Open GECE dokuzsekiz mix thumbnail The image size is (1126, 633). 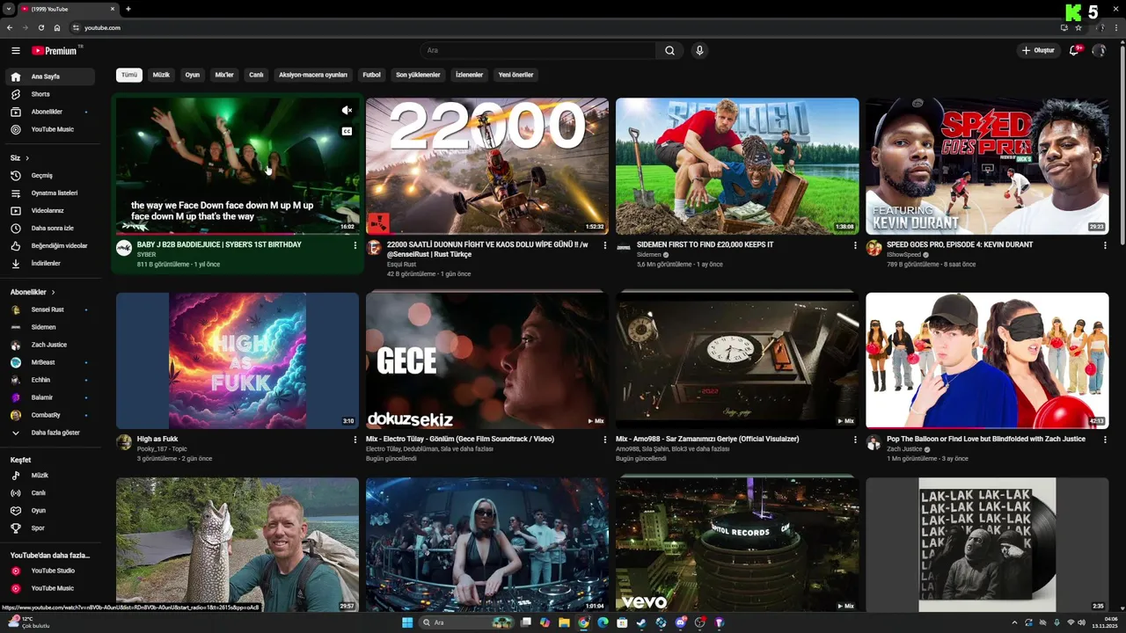click(487, 360)
